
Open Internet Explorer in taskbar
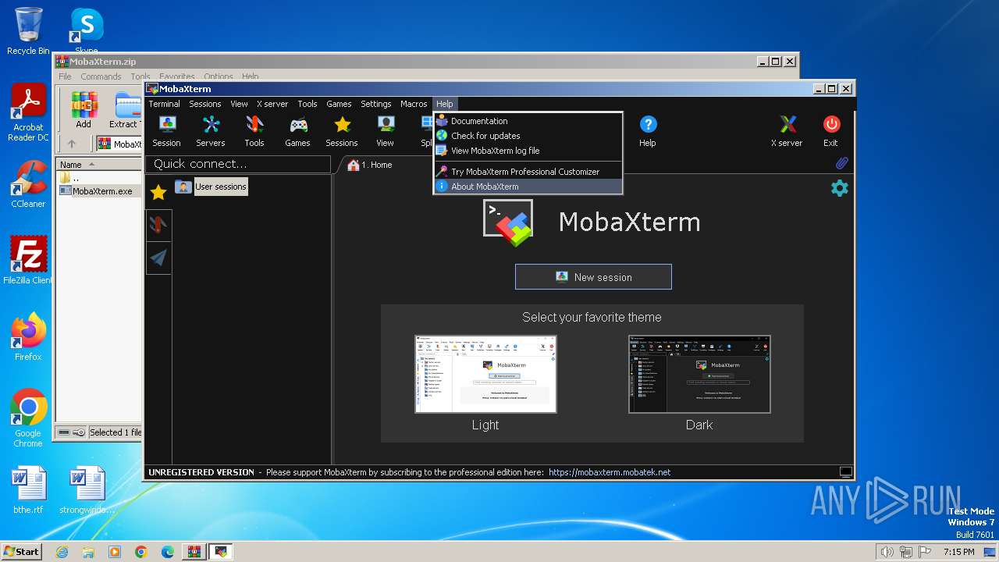click(x=62, y=552)
